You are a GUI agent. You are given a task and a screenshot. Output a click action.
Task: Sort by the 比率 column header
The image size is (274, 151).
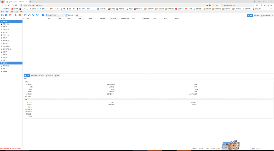(x=137, y=18)
